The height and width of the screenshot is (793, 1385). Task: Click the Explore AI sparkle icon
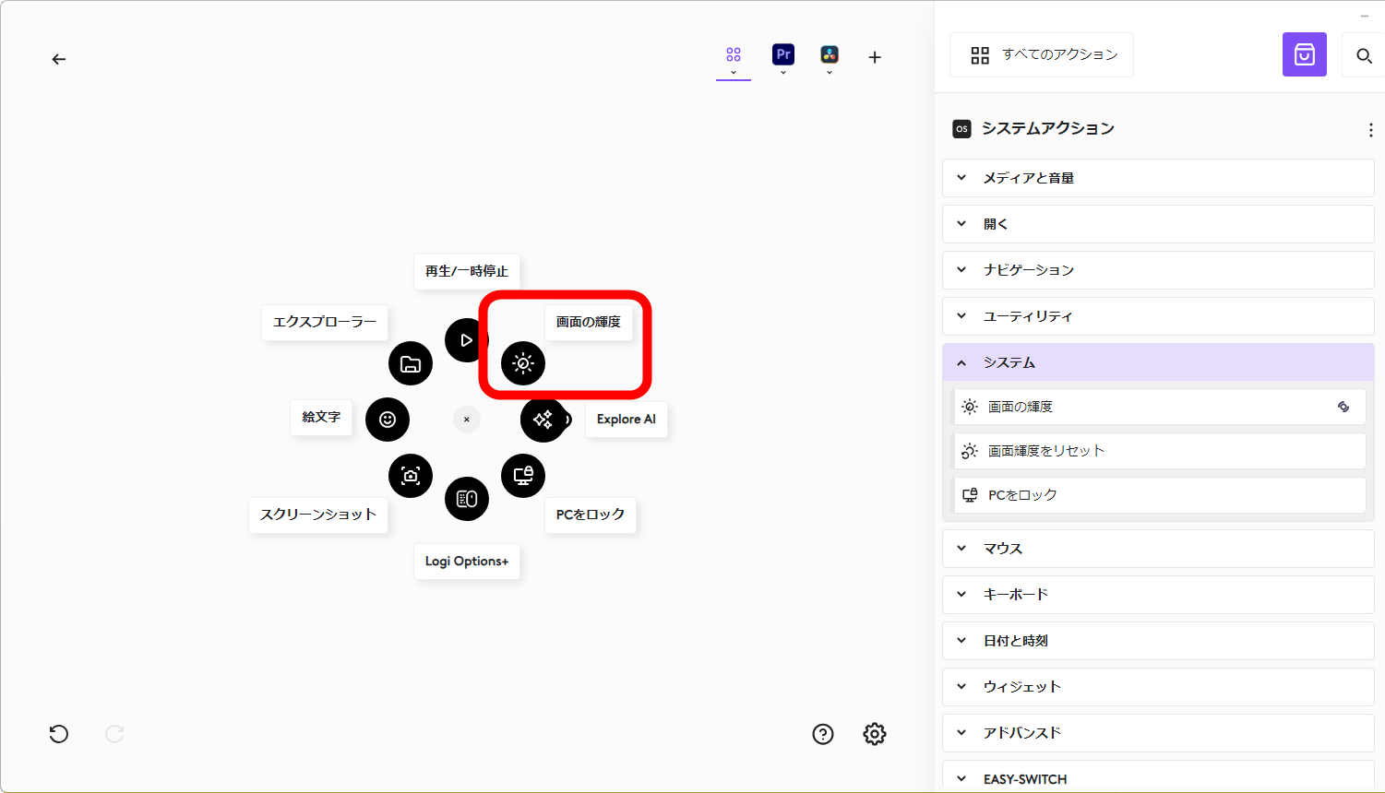point(543,420)
